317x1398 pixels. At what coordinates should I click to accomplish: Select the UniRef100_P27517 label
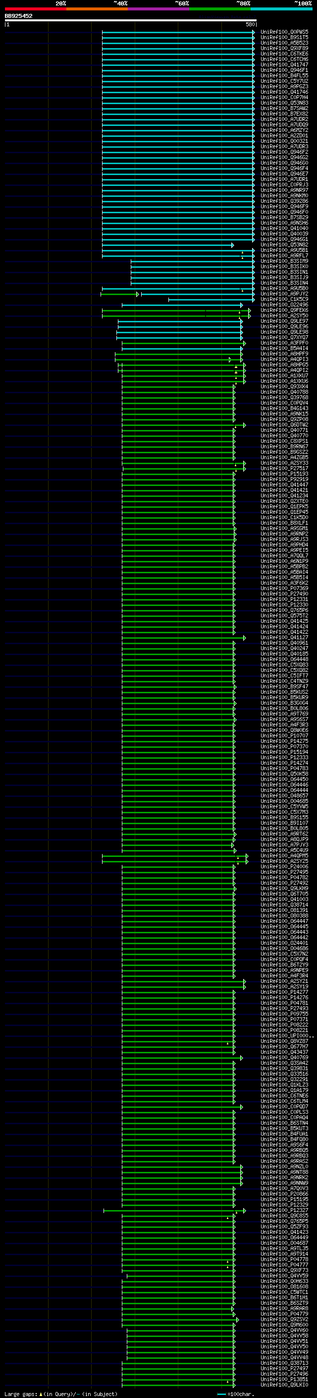click(284, 468)
